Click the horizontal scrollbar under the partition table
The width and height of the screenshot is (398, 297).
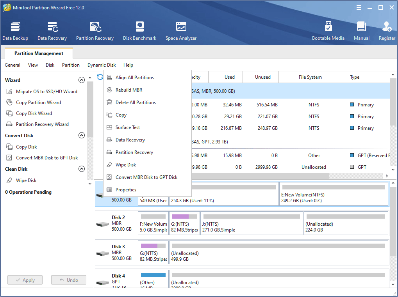click(x=260, y=176)
